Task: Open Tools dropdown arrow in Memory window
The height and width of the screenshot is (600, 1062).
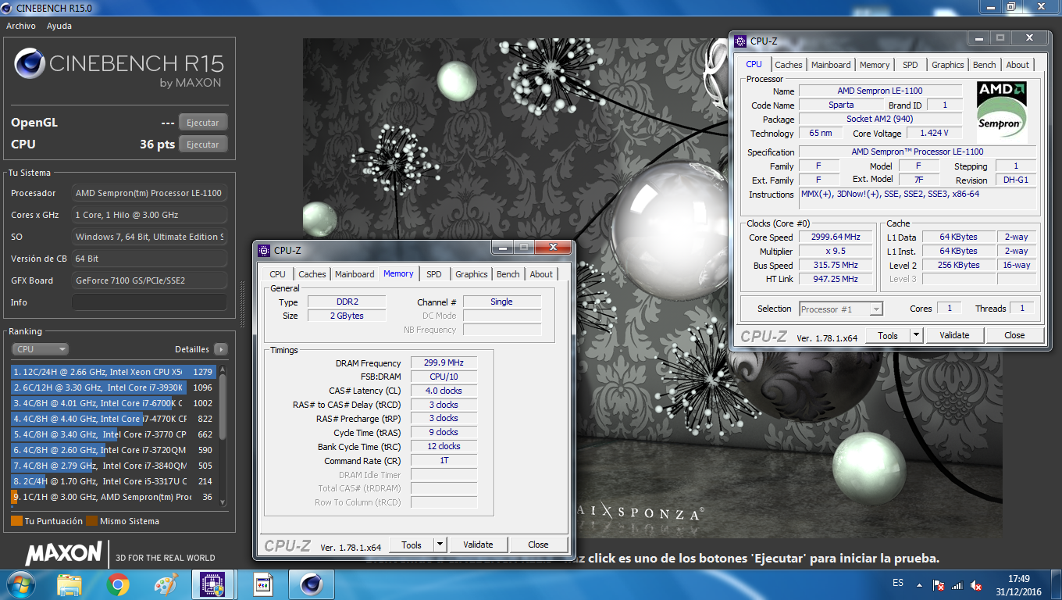Action: click(x=440, y=545)
